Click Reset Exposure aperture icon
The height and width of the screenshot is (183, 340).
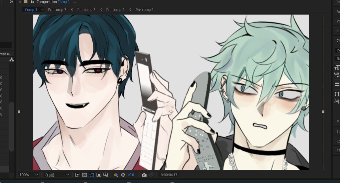click(123, 175)
